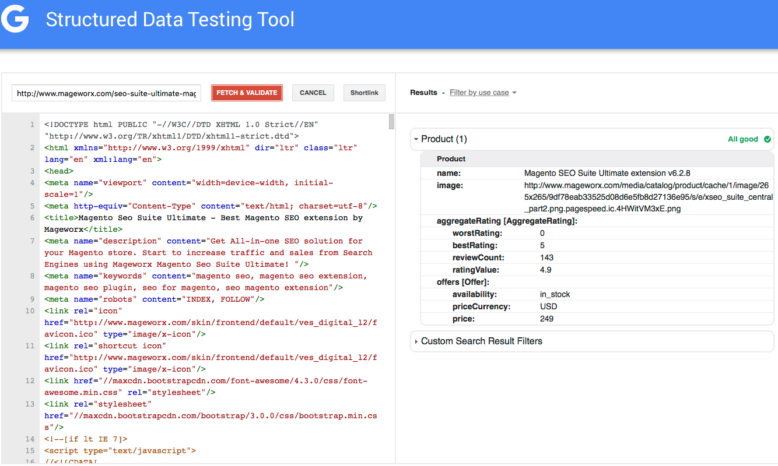This screenshot has height=466, width=778.
Task: Click the All good status text
Action: point(743,139)
